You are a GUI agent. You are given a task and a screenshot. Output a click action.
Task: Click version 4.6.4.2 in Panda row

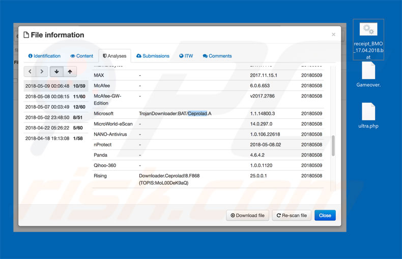pyautogui.click(x=257, y=155)
